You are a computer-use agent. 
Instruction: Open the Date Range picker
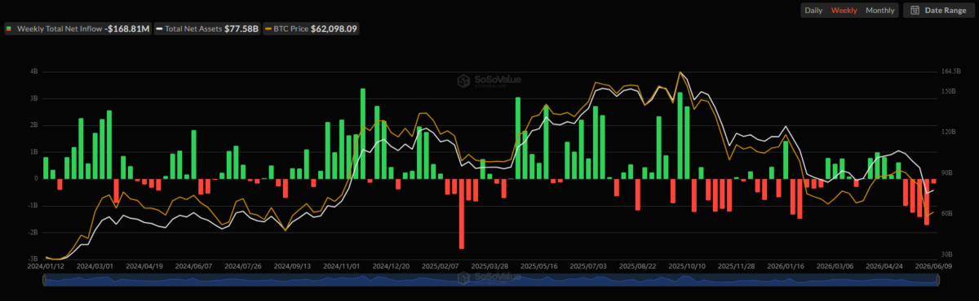(939, 11)
